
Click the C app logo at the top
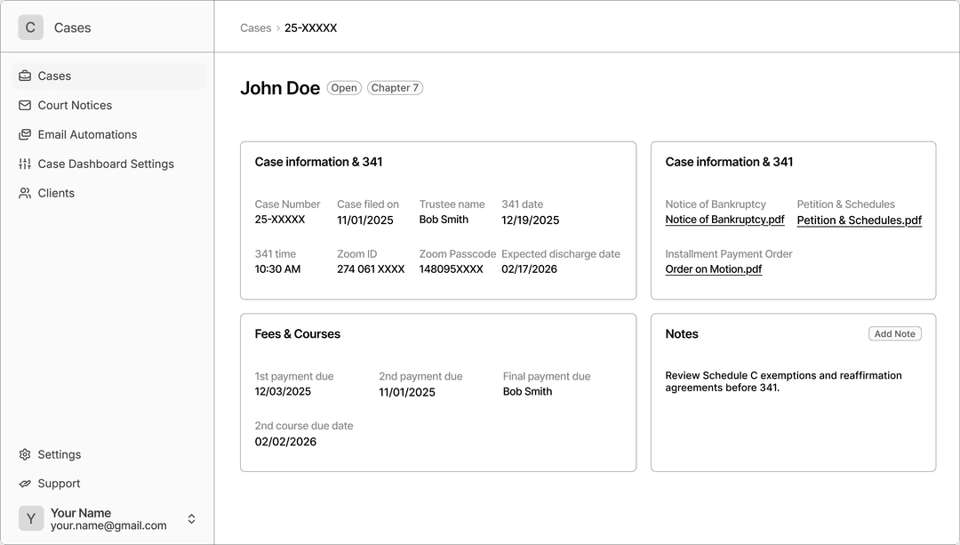[30, 28]
